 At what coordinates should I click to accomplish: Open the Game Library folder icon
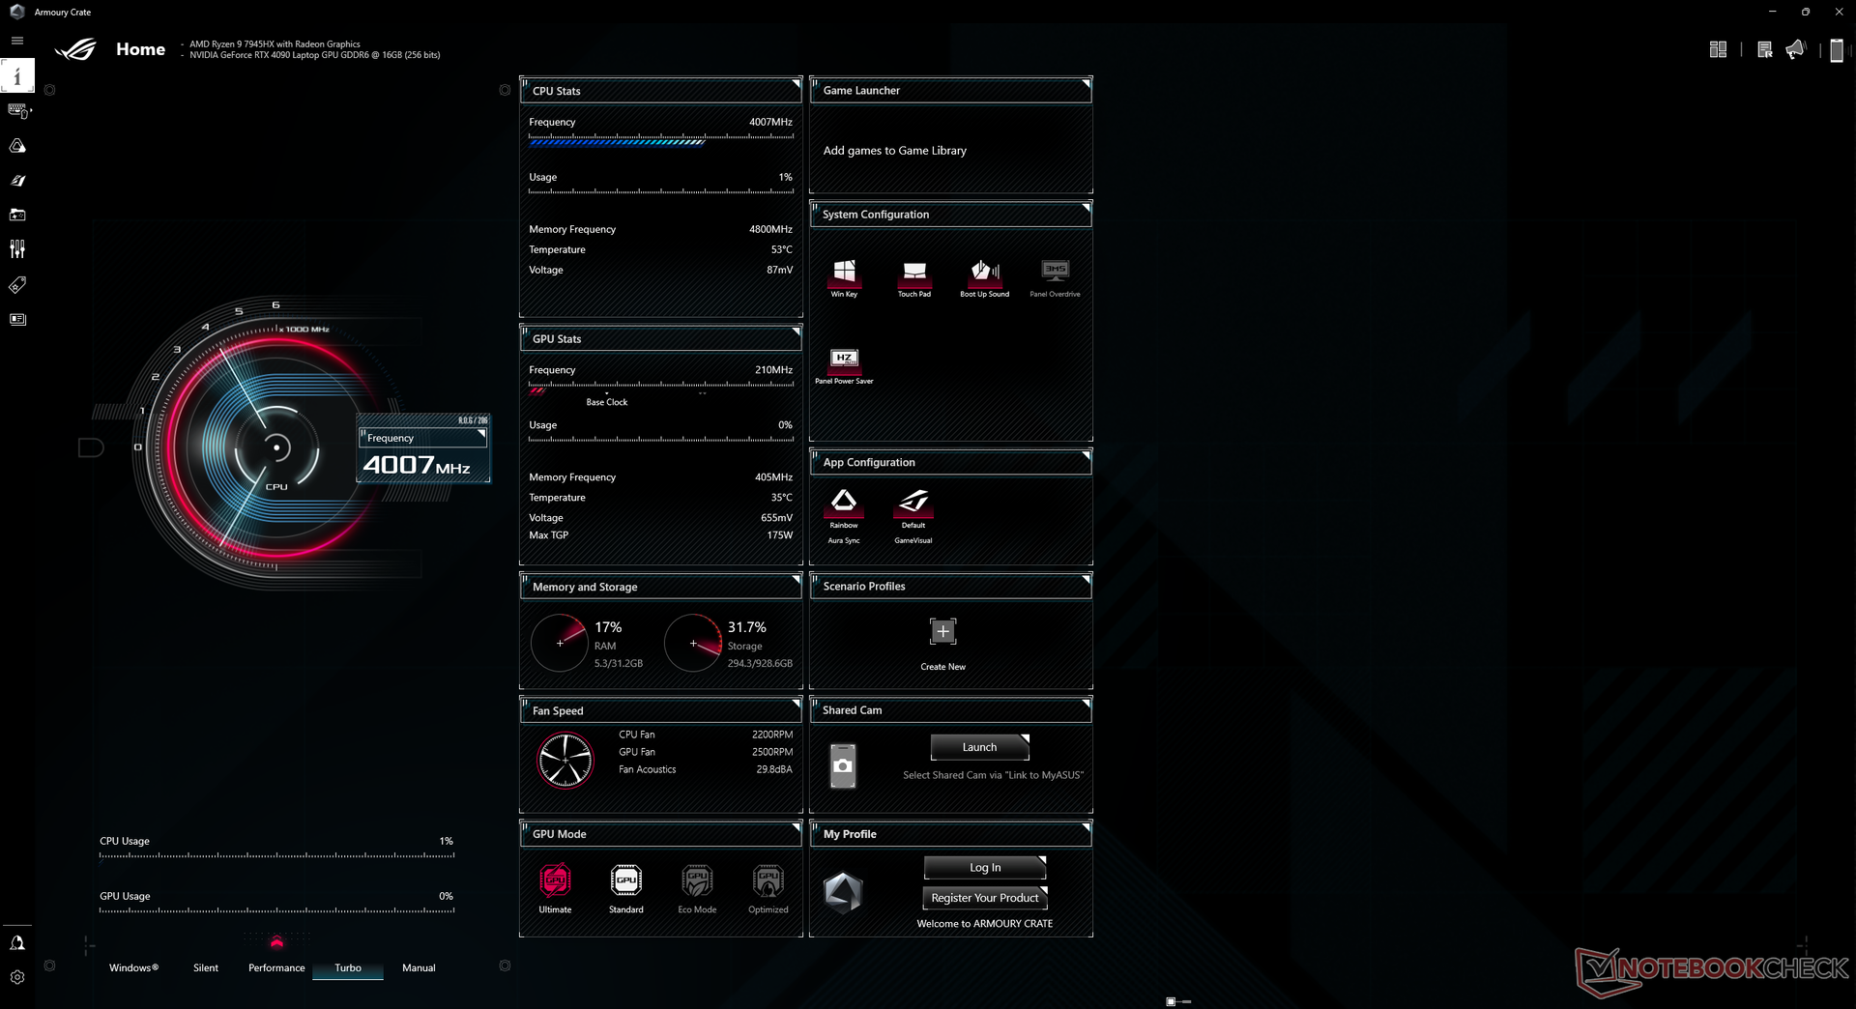click(17, 215)
